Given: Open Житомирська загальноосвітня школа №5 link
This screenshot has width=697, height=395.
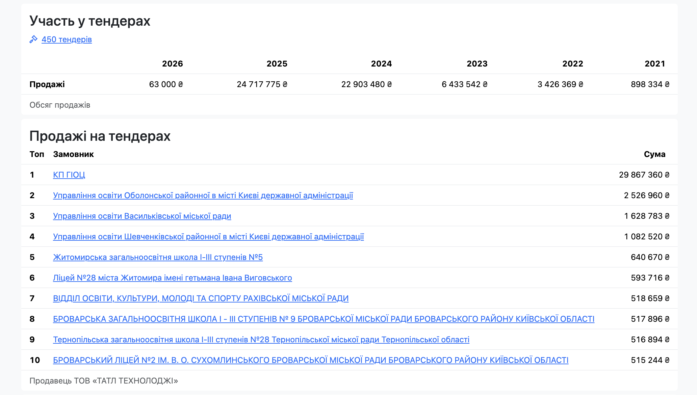Looking at the screenshot, I should tap(158, 257).
